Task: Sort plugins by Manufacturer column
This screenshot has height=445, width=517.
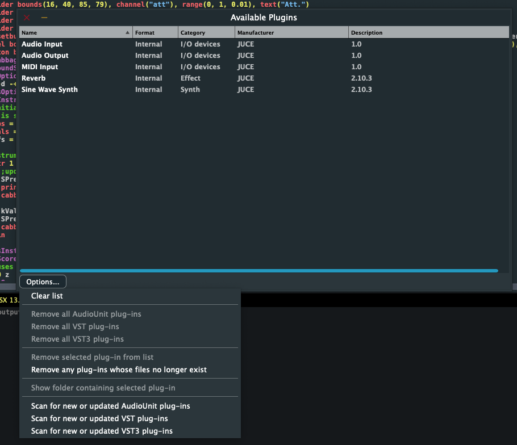Action: [291, 32]
